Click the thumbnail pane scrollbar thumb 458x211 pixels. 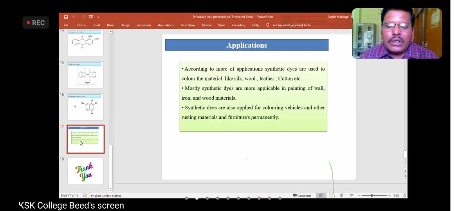point(111,166)
